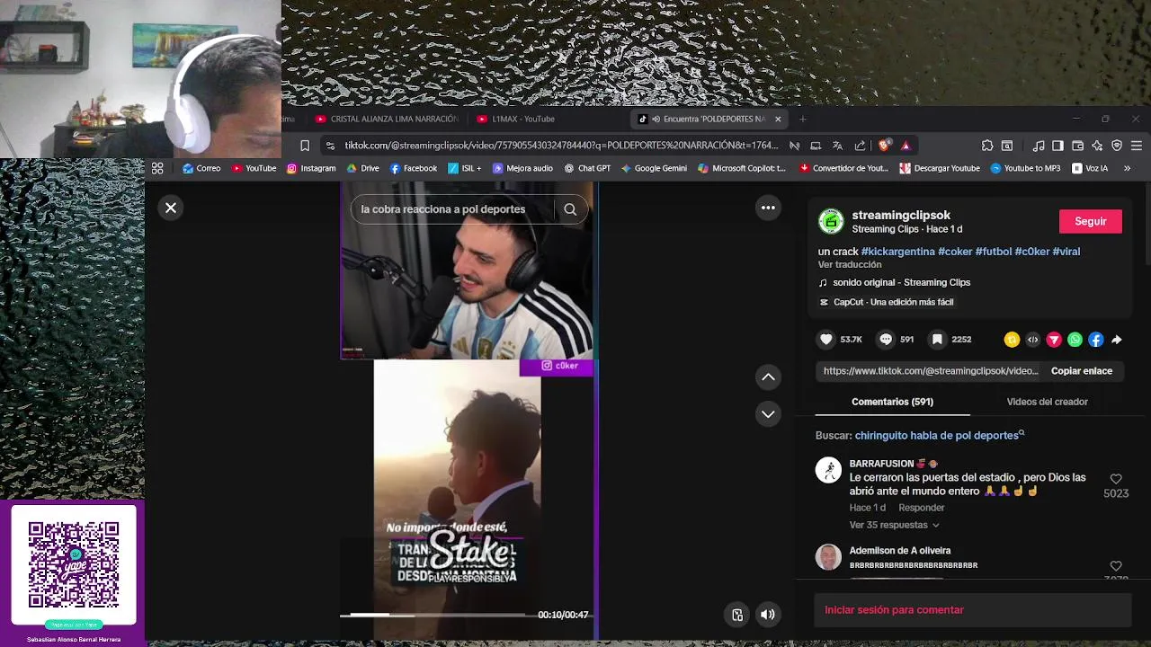Close the TikTok browser tab
Viewport: 1151px width, 647px height.
pos(778,119)
